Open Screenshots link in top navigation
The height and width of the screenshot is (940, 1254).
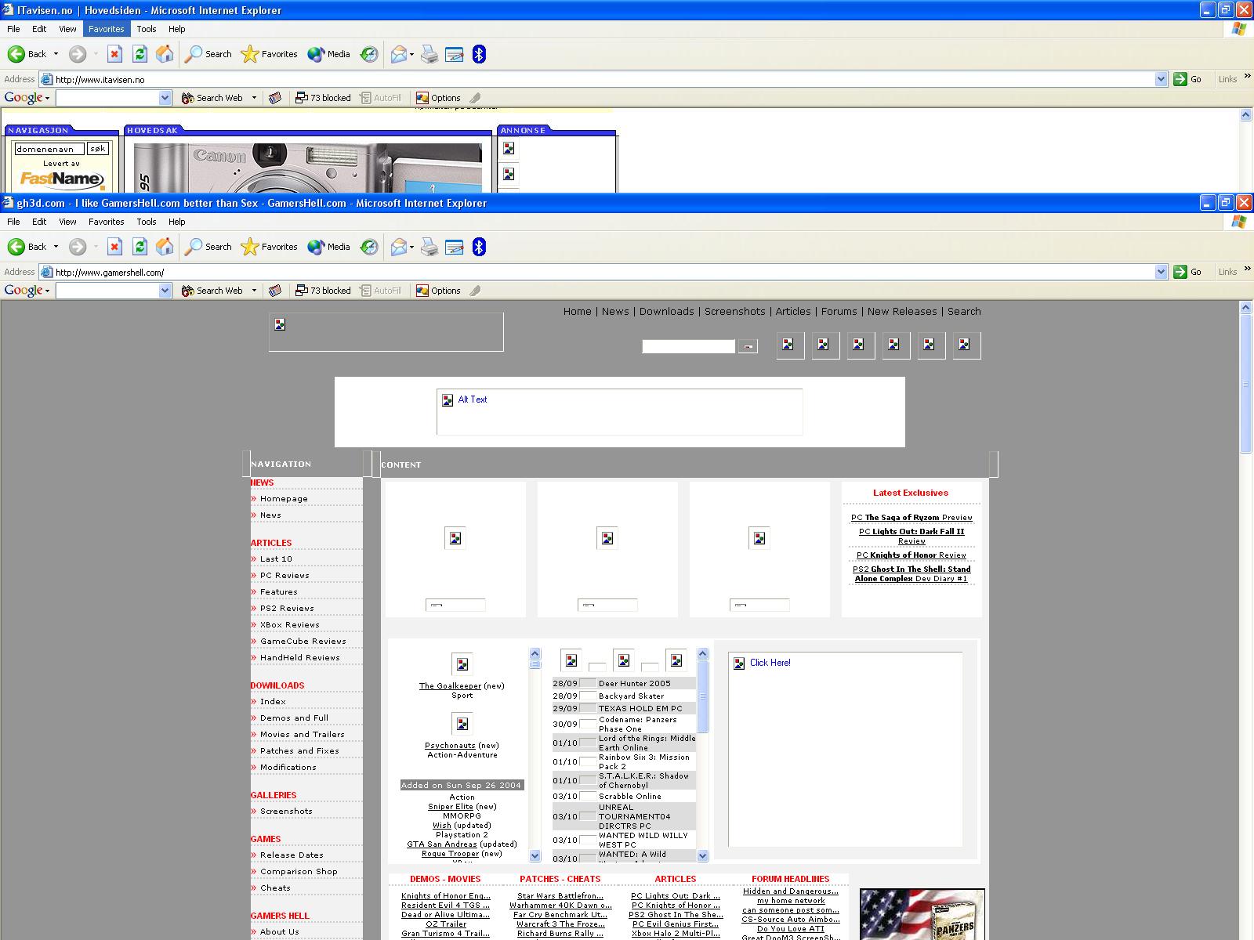click(734, 311)
